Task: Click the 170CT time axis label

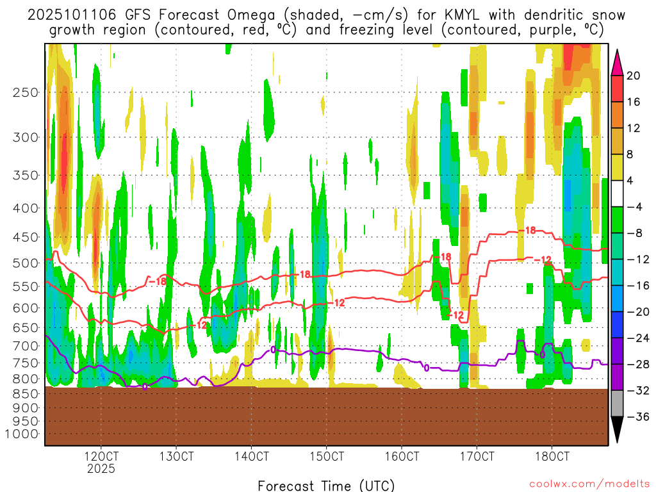Action: pyautogui.click(x=477, y=456)
